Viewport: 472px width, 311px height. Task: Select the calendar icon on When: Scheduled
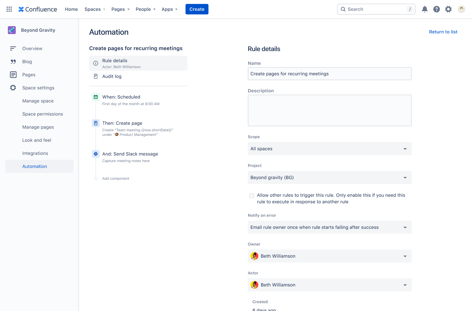(95, 97)
